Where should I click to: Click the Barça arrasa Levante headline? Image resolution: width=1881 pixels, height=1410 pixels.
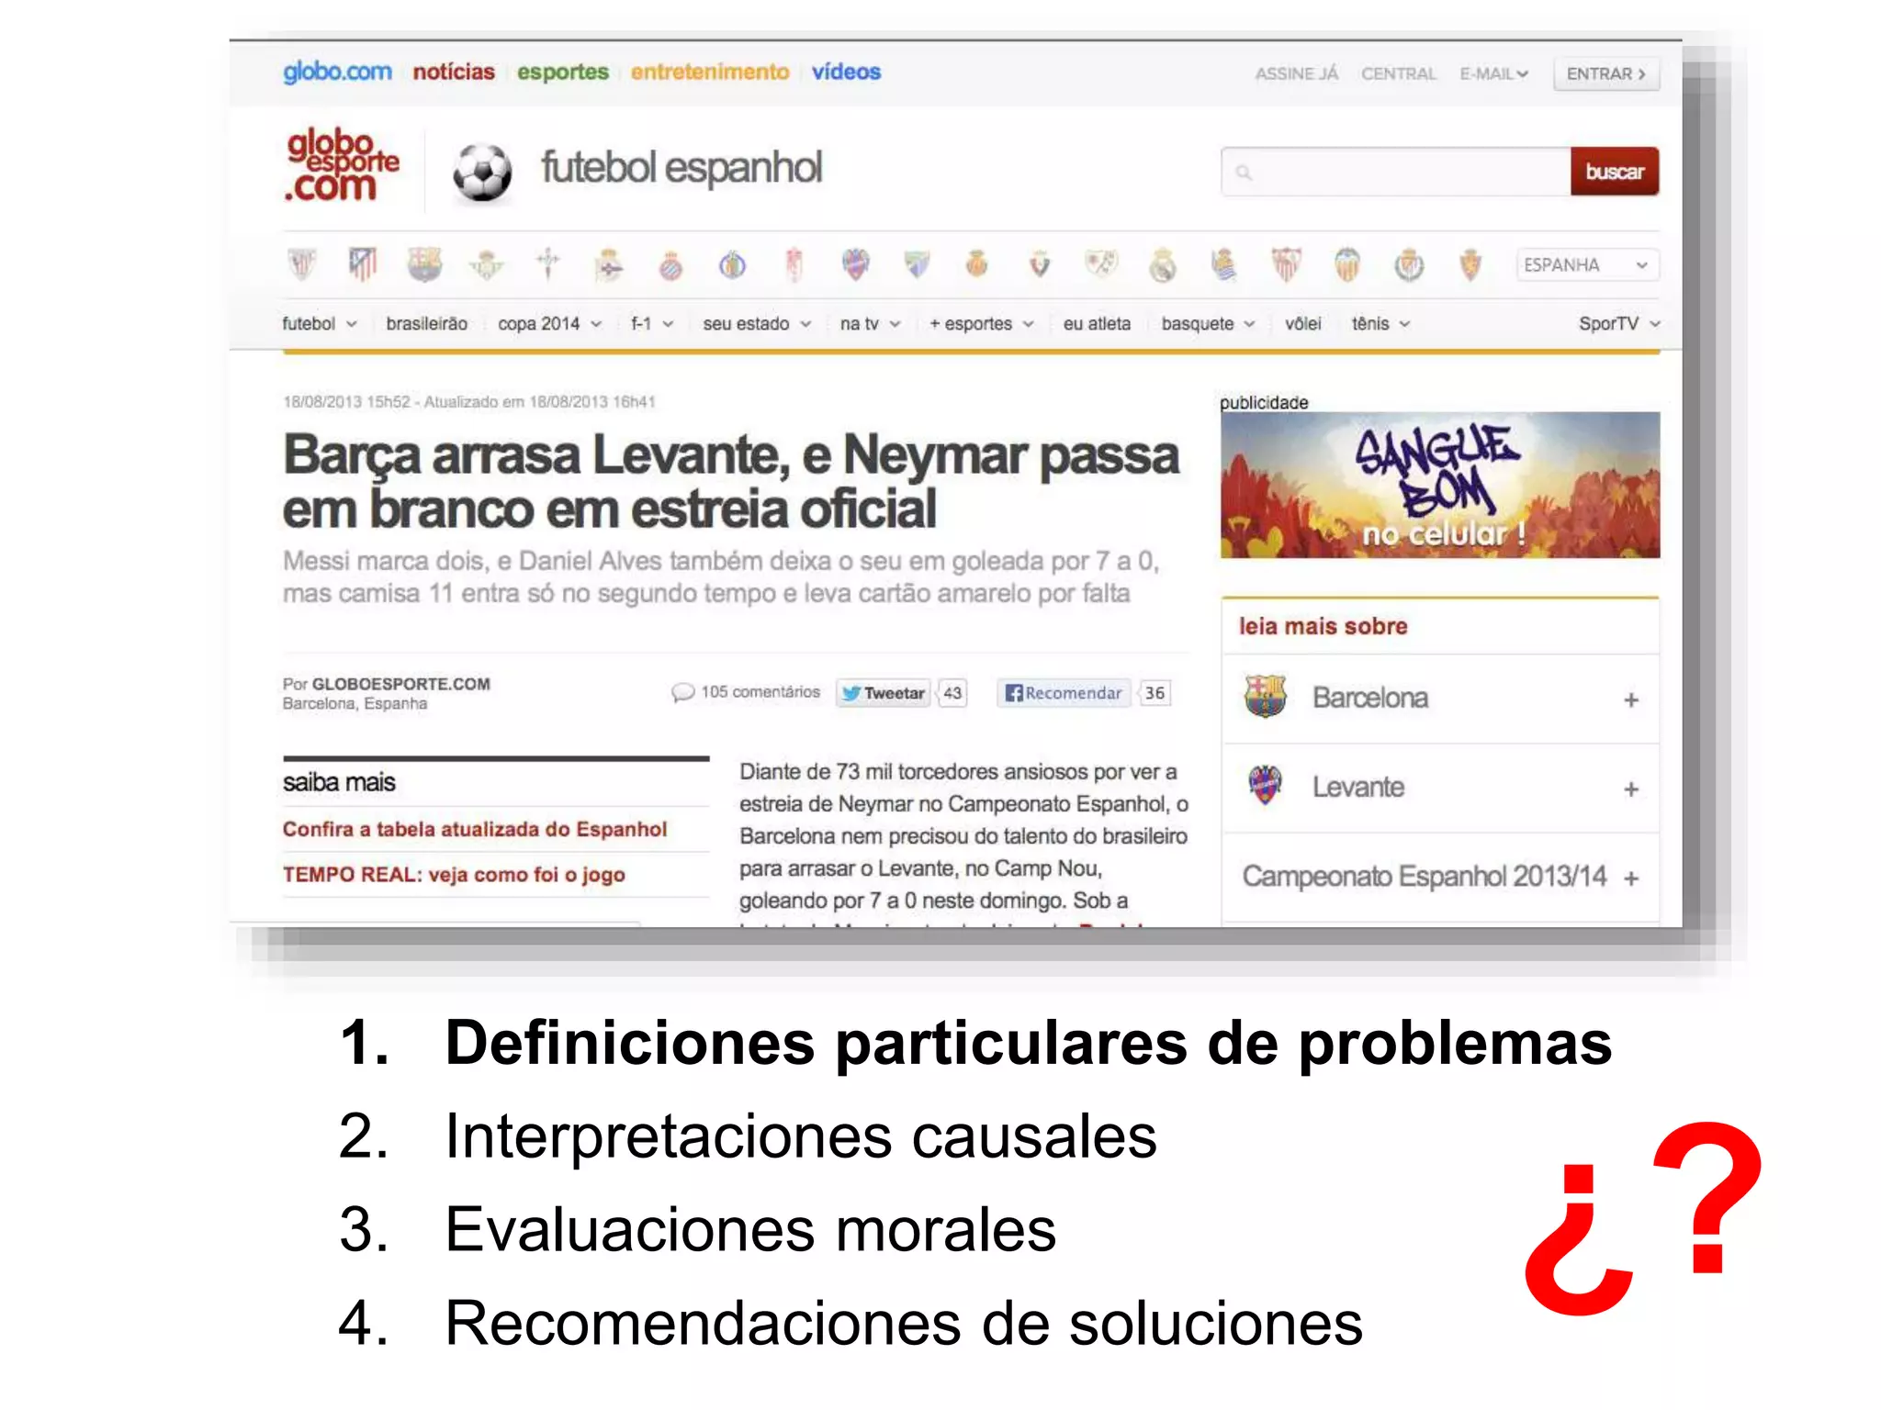(730, 481)
